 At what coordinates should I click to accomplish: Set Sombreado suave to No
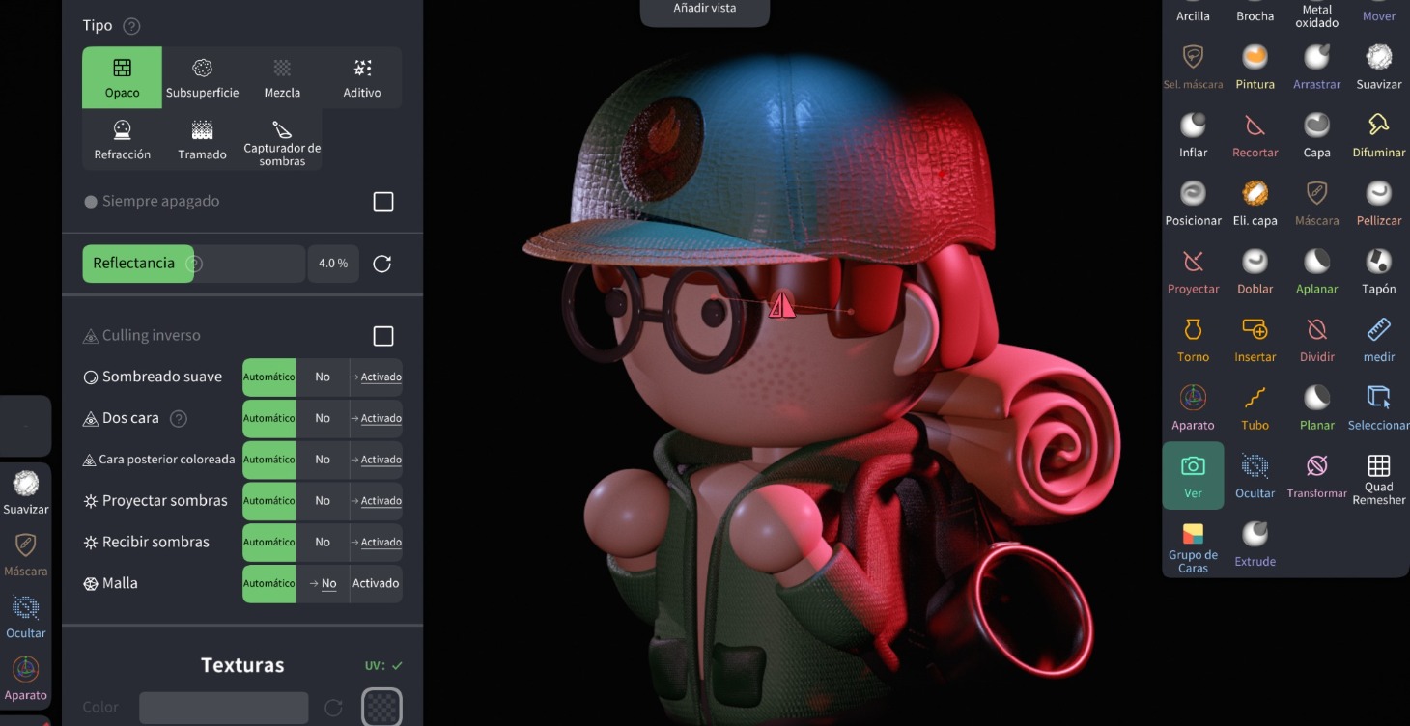coord(323,377)
